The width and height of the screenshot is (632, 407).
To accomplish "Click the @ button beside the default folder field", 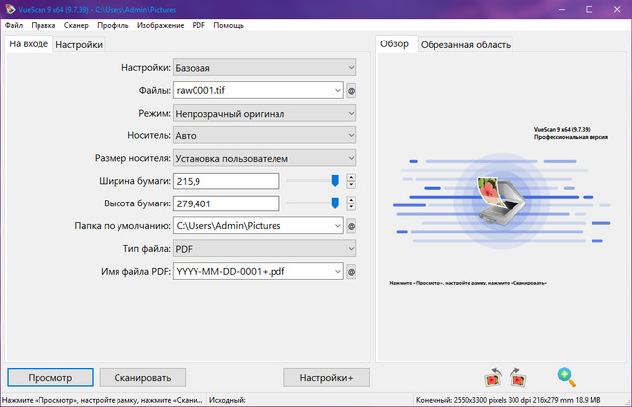I will tap(351, 225).
